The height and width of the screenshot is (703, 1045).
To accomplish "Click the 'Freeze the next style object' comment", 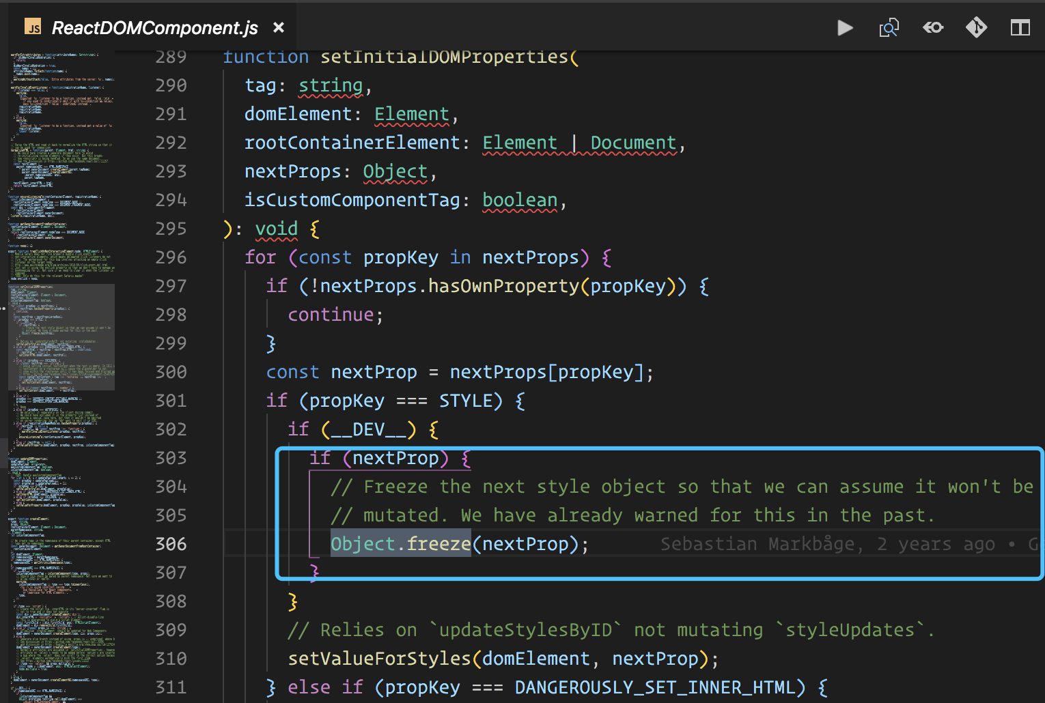I will [682, 487].
